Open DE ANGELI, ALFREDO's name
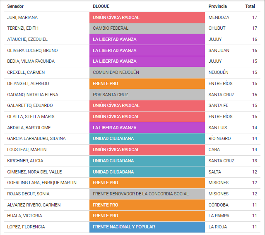Viewport: 265px width, 235px height. (x=28, y=83)
